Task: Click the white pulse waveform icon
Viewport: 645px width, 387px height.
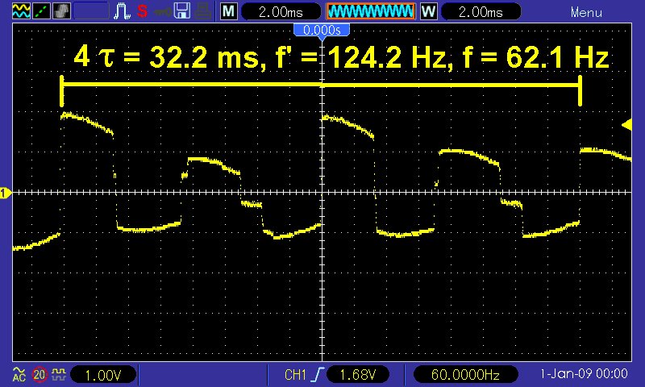Action: [x=123, y=11]
